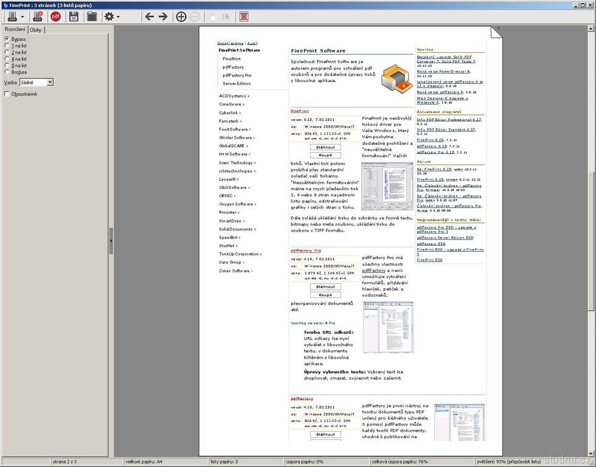596x467 pixels.
Task: Click the red PDF export icon
Action: pos(55,16)
